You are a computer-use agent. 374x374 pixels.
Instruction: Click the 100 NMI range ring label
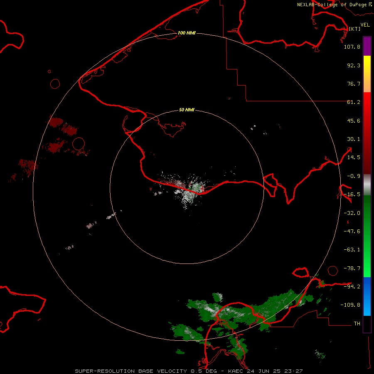(187, 33)
